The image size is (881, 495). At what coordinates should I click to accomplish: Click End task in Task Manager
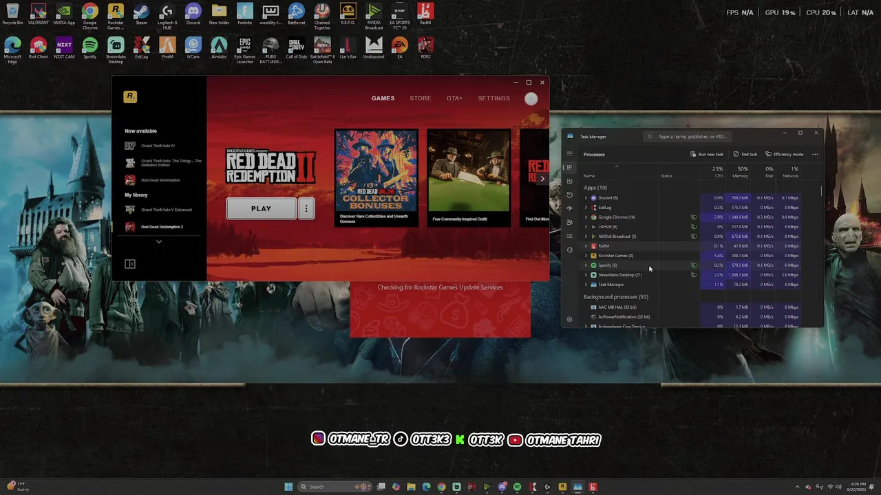745,154
